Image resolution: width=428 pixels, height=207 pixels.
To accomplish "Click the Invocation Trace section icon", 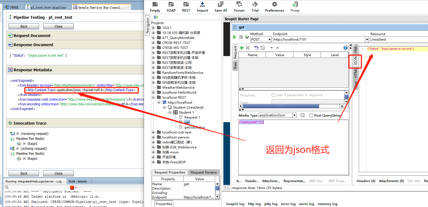I will coord(10,123).
